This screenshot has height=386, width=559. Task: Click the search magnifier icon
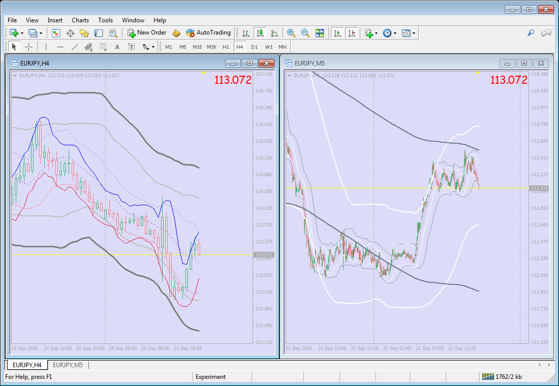coord(531,33)
